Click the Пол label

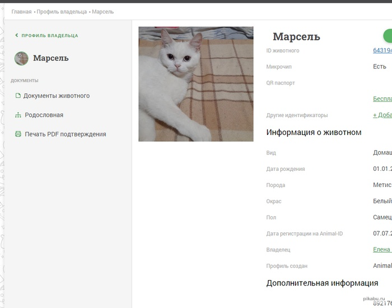tap(271, 217)
